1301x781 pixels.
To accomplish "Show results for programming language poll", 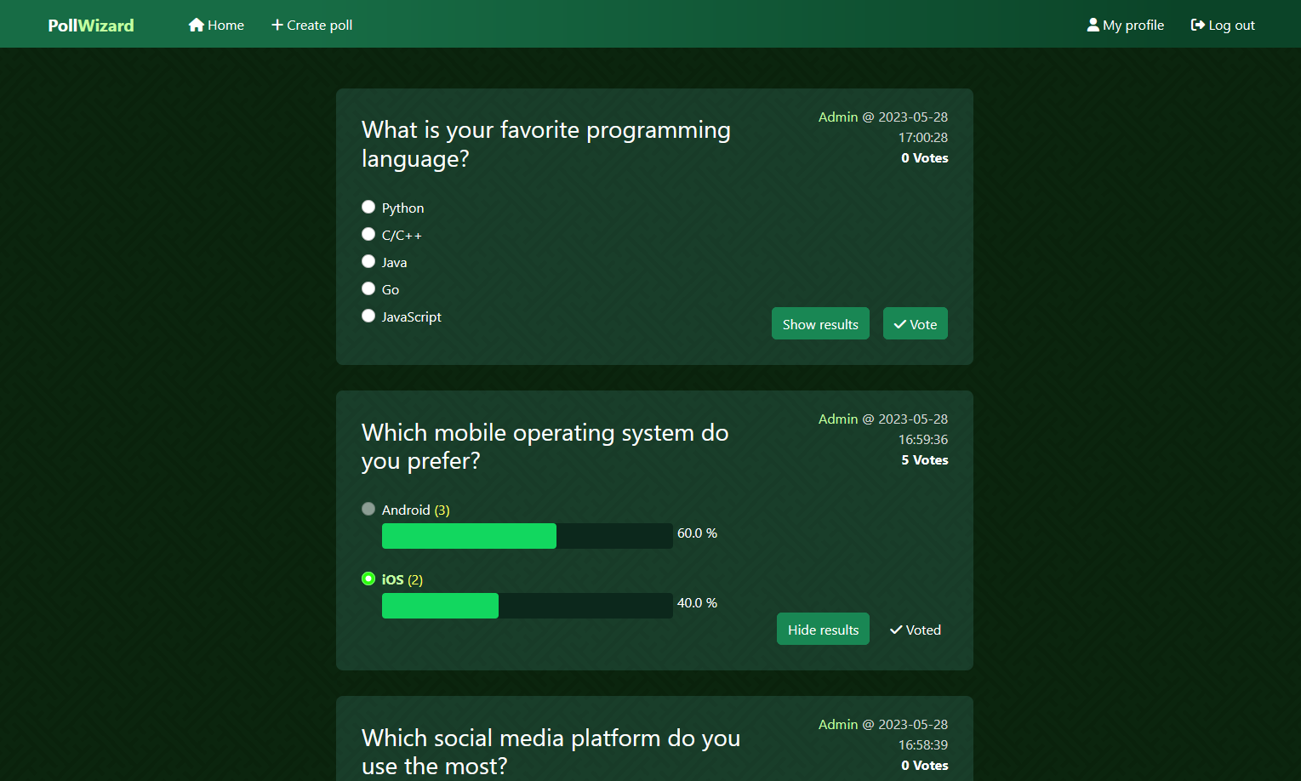I will (x=820, y=323).
